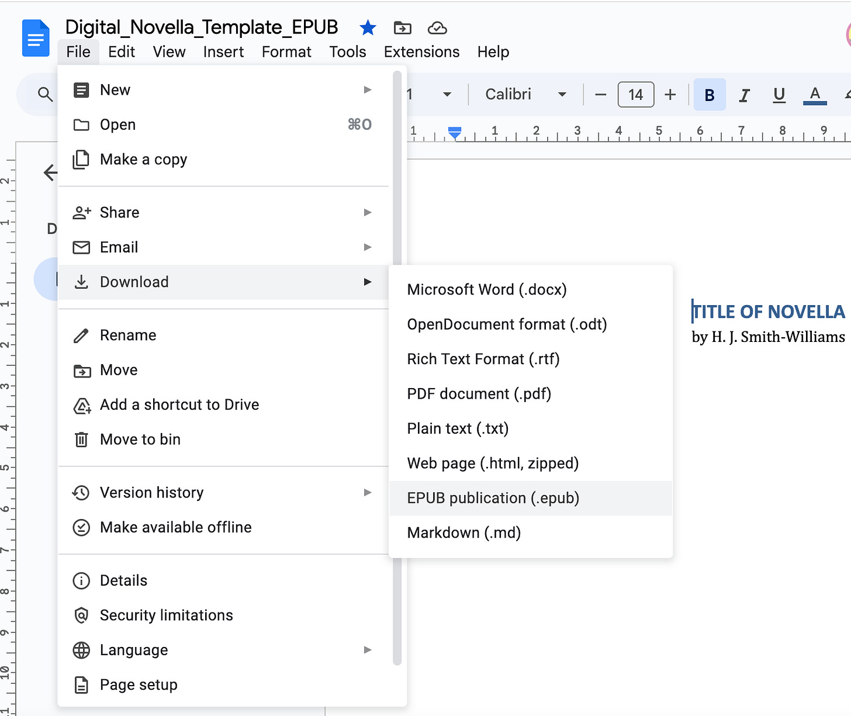Viewport: 851px width, 716px height.
Task: Select New in the File menu
Action: coord(224,90)
